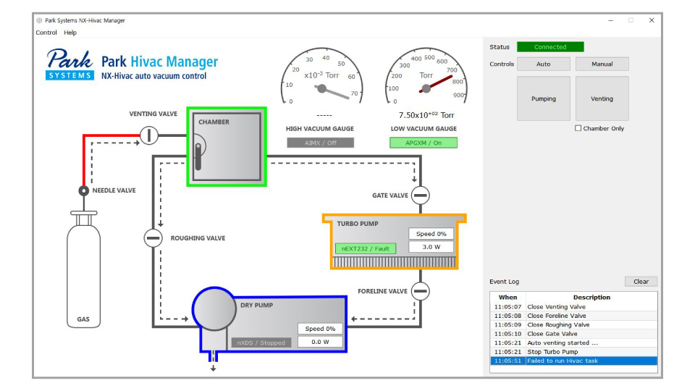
Task: Toggle the gate valve symbol
Action: click(x=420, y=195)
